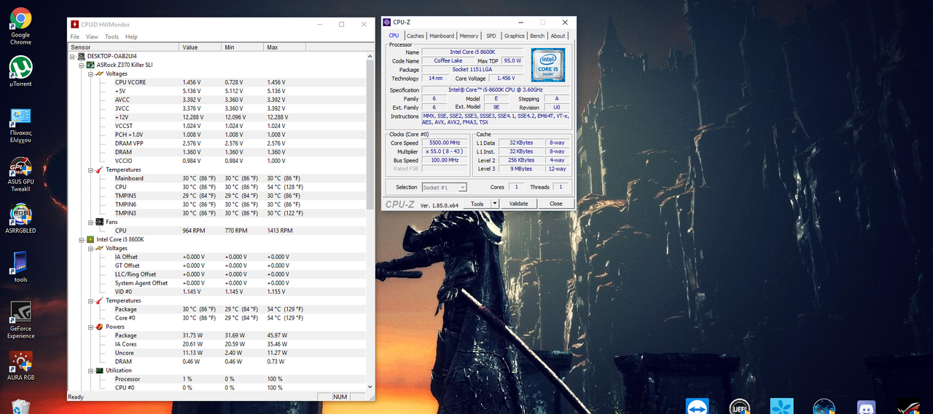The image size is (933, 414).
Task: Click the Core Speed 5500.00 MHz field
Action: point(445,143)
